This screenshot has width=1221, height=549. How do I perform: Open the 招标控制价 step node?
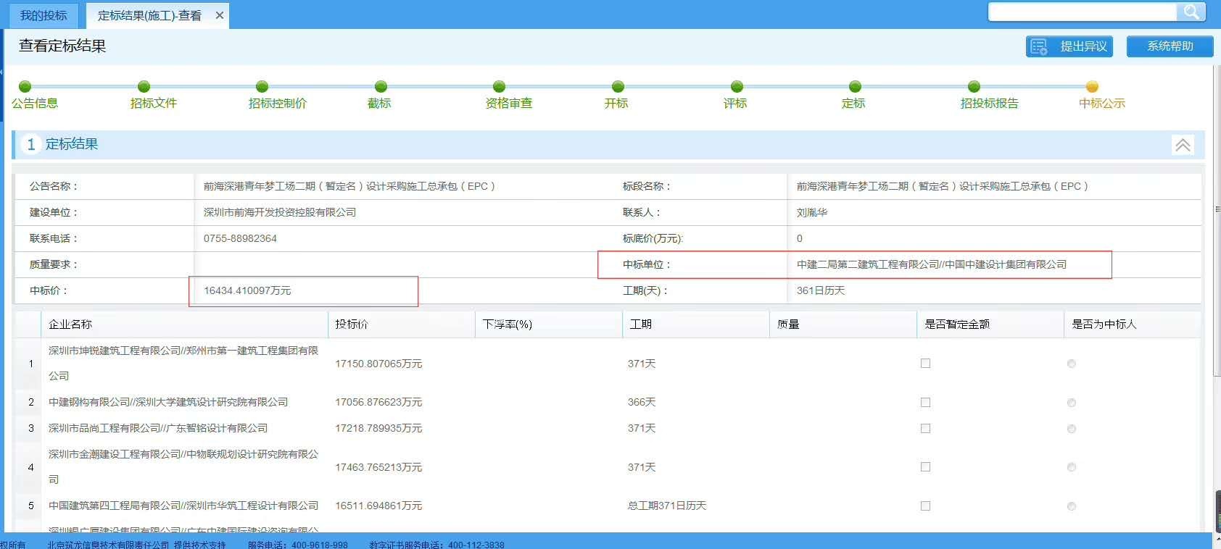point(262,87)
